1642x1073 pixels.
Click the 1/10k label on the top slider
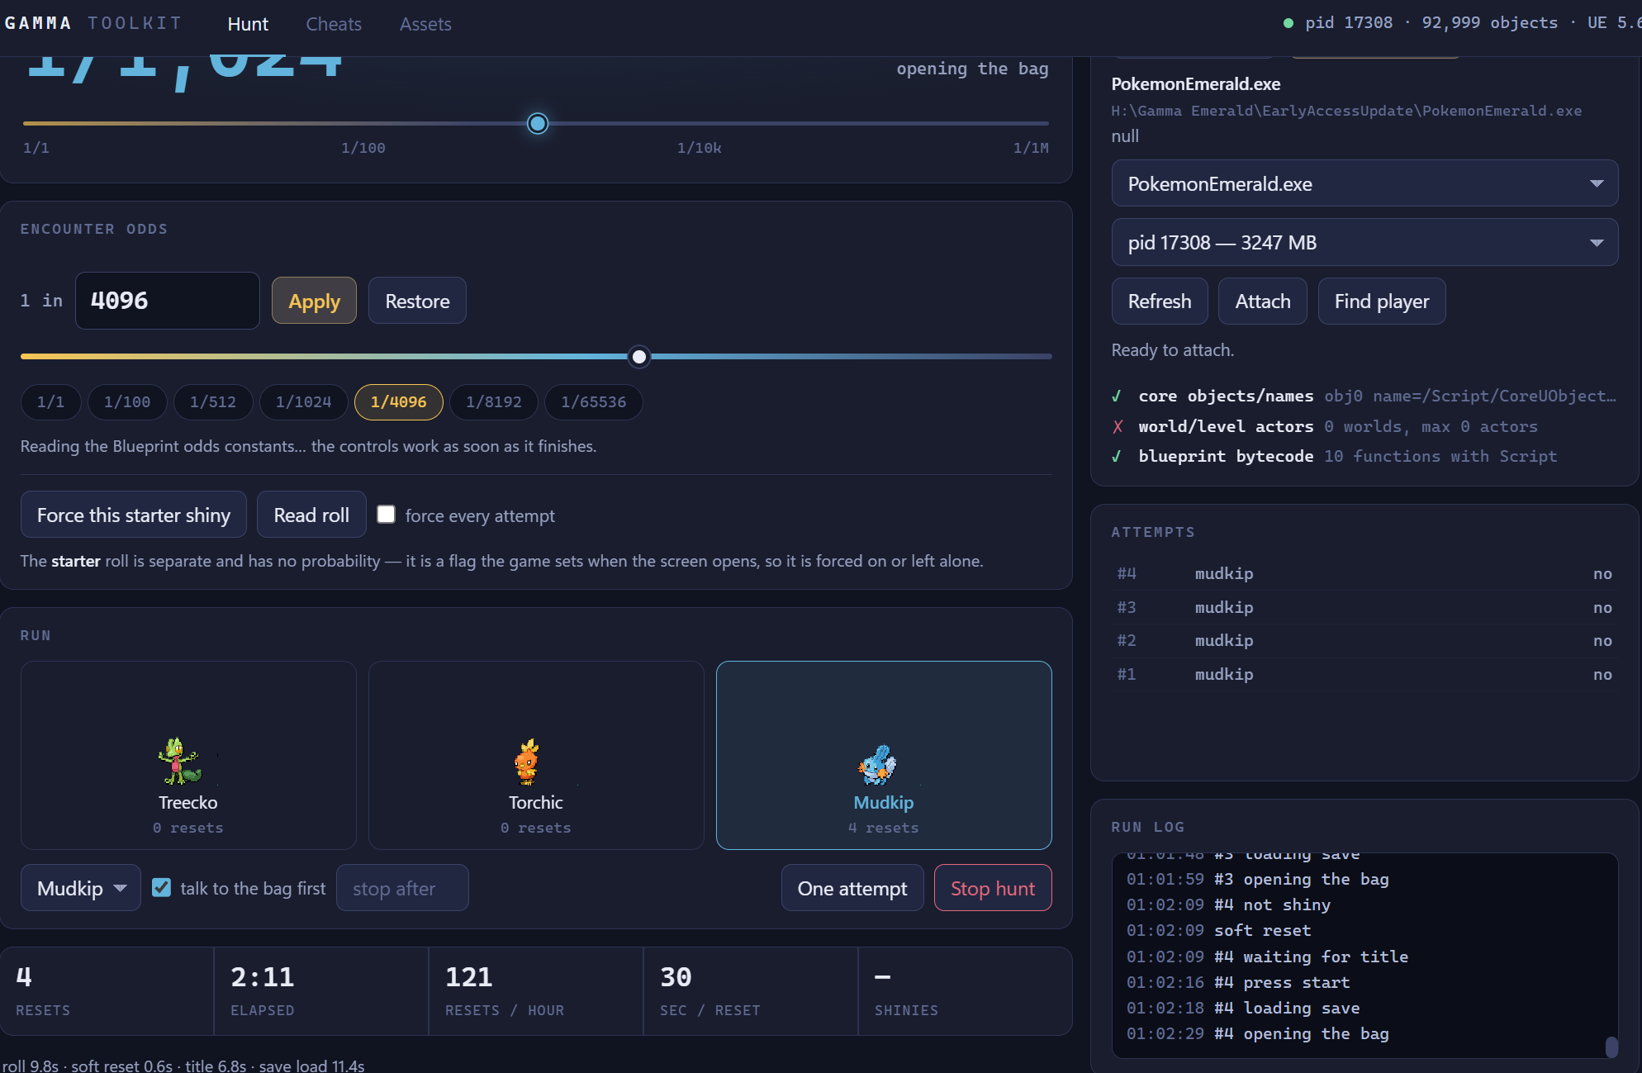pyautogui.click(x=699, y=148)
